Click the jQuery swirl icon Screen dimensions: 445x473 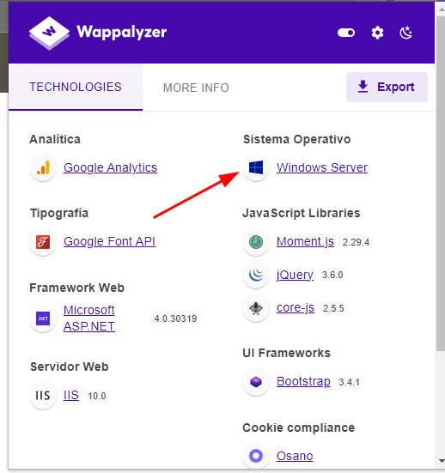(x=256, y=275)
